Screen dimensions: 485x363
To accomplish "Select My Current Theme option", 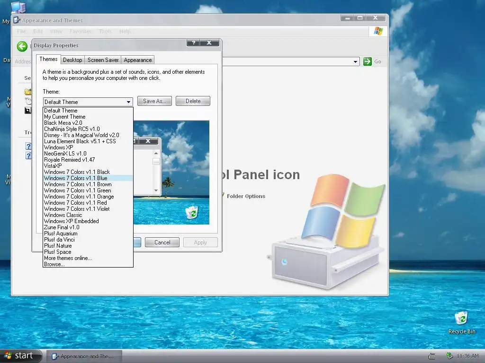I will coord(88,117).
